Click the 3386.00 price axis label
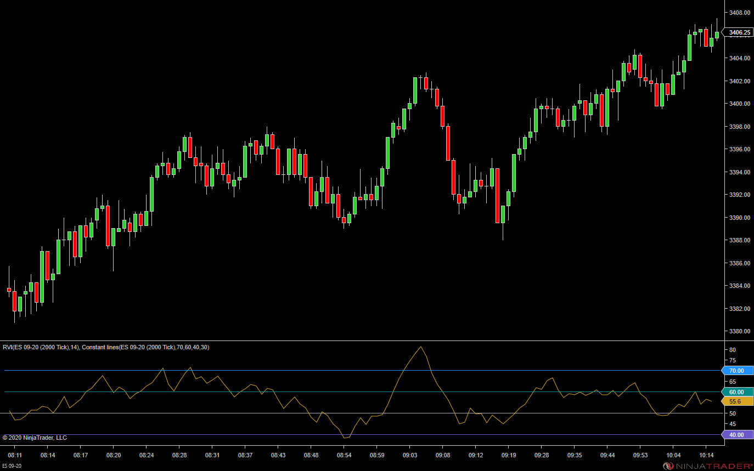The image size is (754, 471). (x=739, y=263)
